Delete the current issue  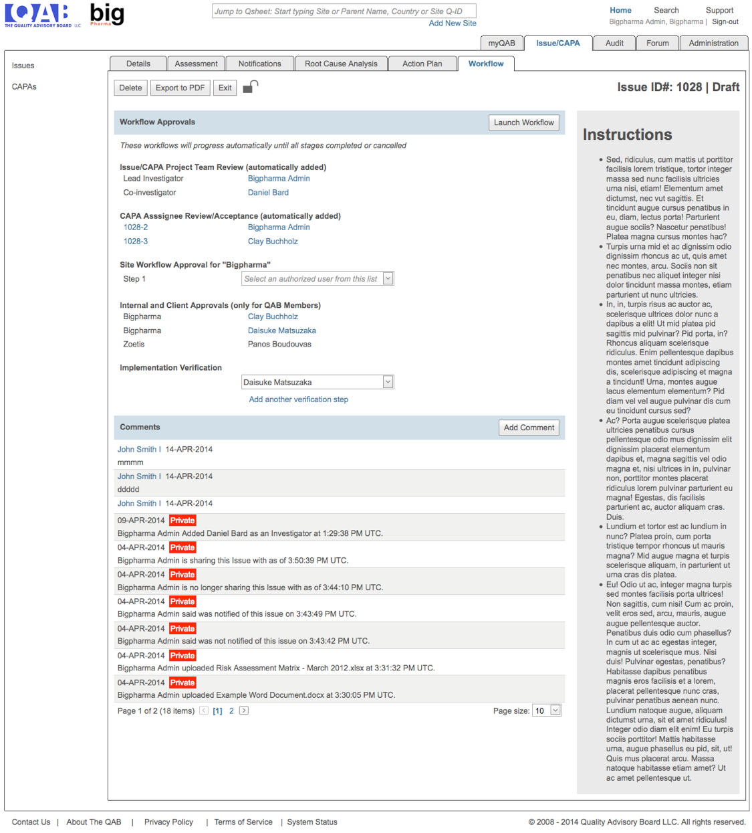pos(130,88)
